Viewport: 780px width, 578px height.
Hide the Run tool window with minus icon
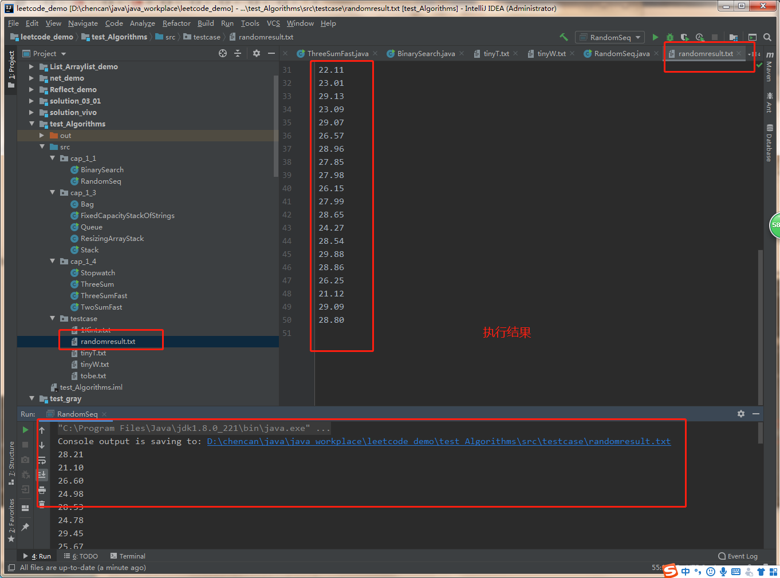point(756,414)
